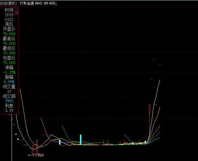The image size is (198, 161).
Task: Click the topmost red price tick at right
Action: (154, 59)
